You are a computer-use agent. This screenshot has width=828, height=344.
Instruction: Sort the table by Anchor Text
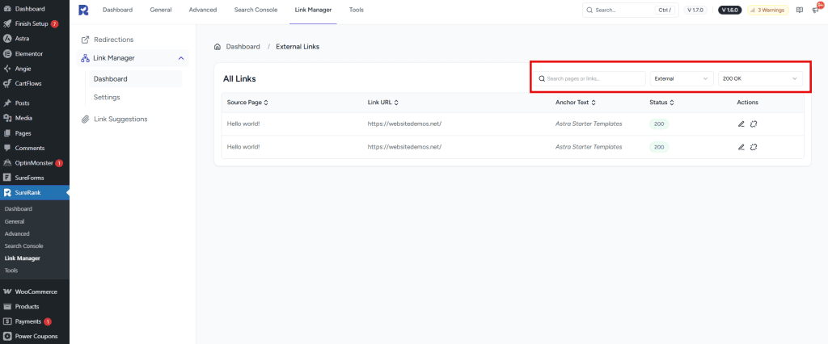576,103
